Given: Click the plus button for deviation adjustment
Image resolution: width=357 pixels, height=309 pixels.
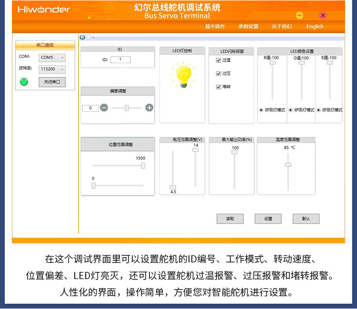Looking at the screenshot, I should click(x=149, y=108).
